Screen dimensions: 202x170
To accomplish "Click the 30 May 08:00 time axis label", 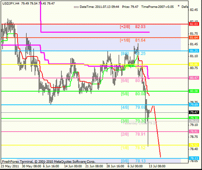I will (31, 166).
